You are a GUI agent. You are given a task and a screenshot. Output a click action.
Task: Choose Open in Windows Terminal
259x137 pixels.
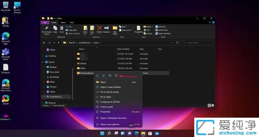tap(118, 118)
